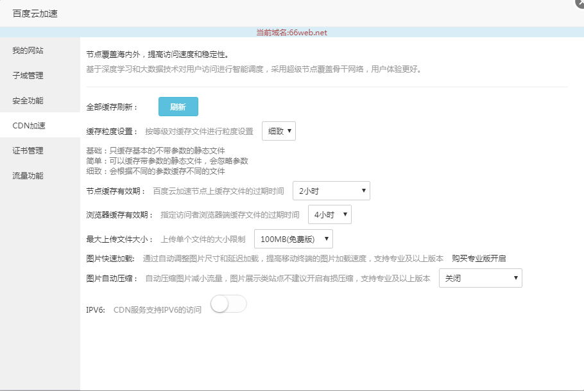The width and height of the screenshot is (584, 391).
Task: Click the 节点缓存有效期 label
Action: 116,191
